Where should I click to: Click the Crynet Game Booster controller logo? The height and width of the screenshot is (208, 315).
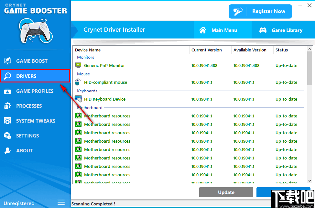click(x=36, y=30)
